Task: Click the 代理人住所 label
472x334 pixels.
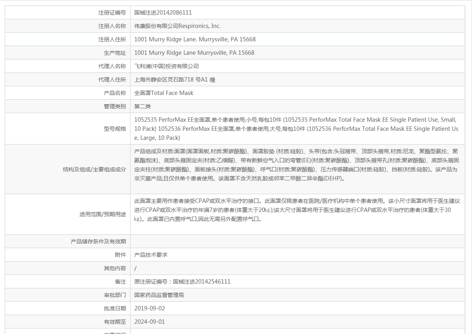Action: click(x=112, y=80)
